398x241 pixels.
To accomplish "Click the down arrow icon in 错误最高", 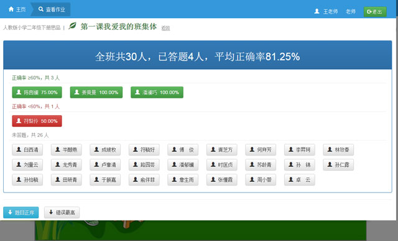I will tap(51, 212).
